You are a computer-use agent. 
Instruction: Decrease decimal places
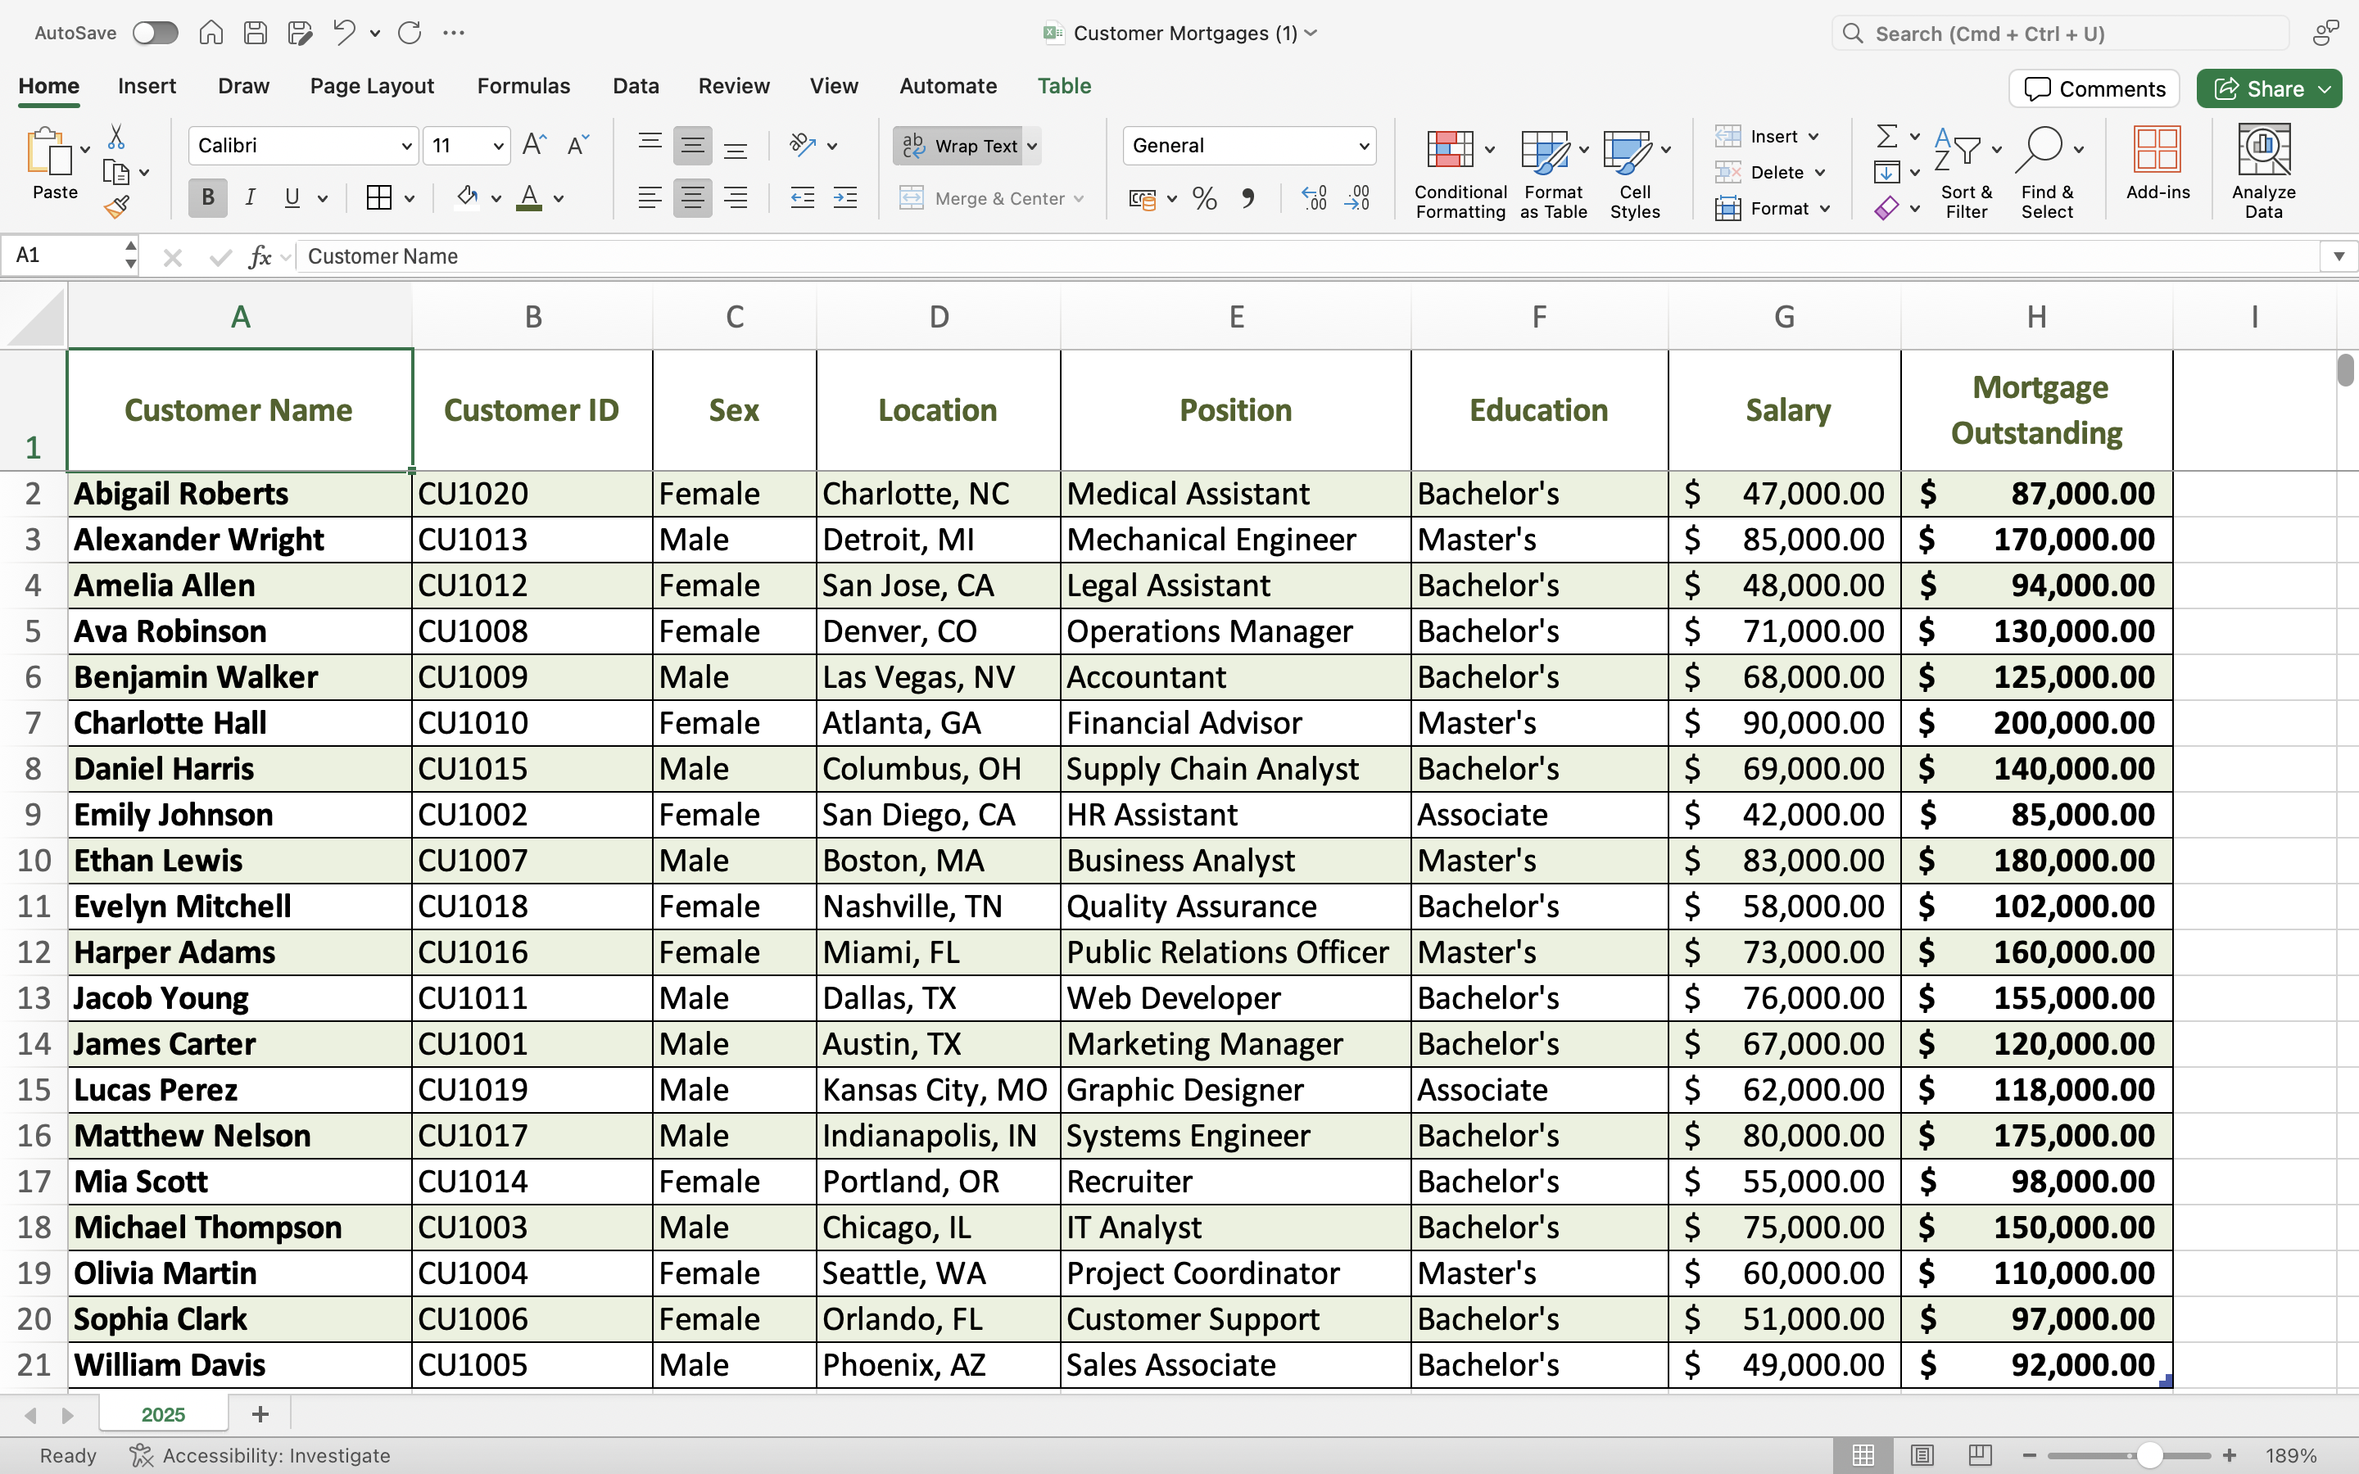coord(1357,199)
